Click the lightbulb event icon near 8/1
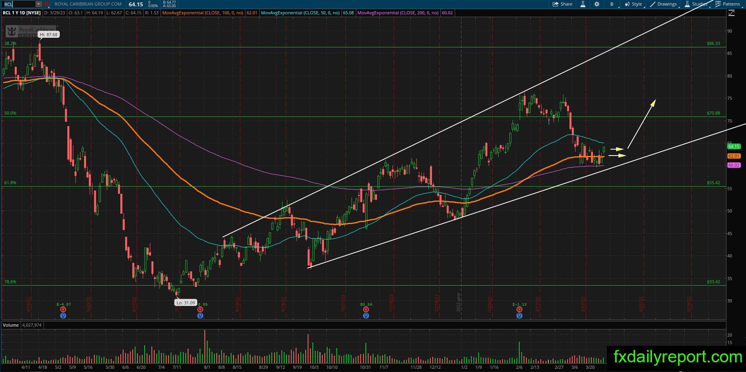 click(x=200, y=316)
